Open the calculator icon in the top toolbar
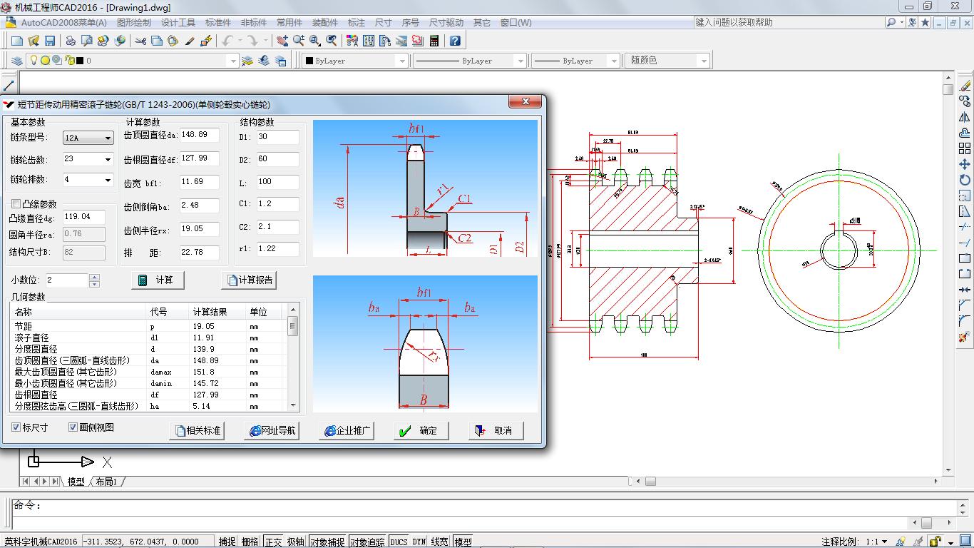This screenshot has height=548, width=974. tap(434, 41)
